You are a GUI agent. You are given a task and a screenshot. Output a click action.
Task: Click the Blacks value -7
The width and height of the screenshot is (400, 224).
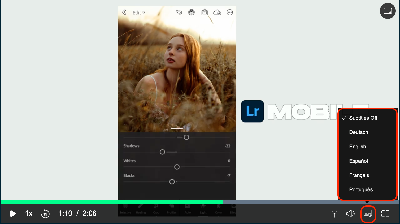tap(229, 176)
